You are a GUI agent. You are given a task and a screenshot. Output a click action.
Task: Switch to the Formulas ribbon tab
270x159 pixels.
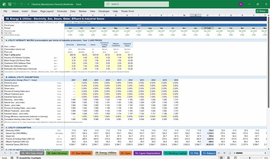point(62,11)
